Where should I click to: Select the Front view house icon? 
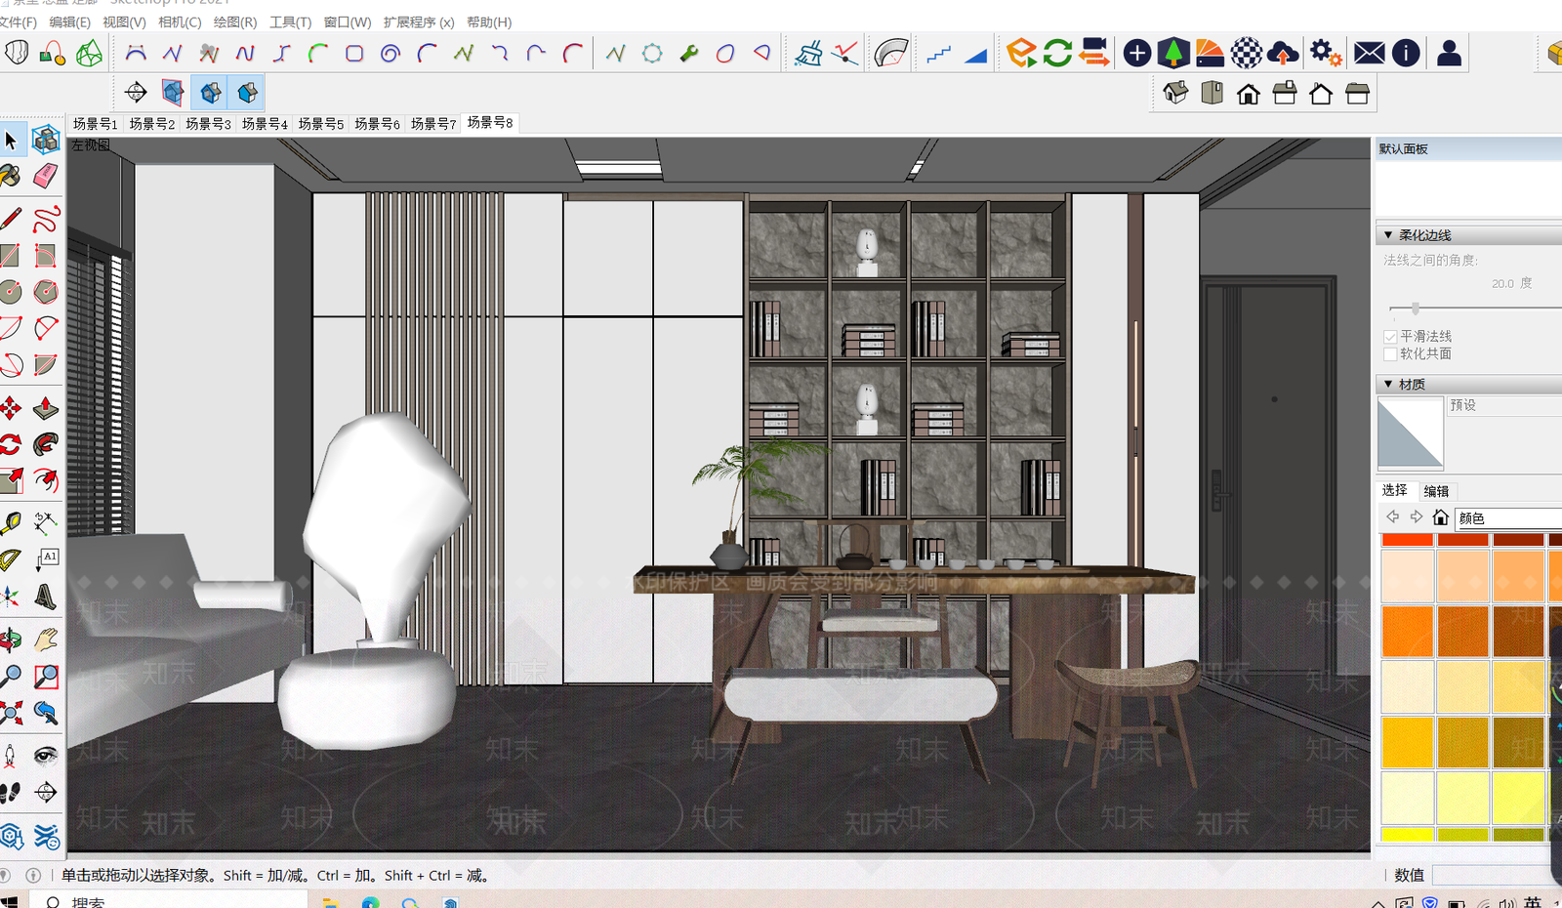(x=1248, y=94)
